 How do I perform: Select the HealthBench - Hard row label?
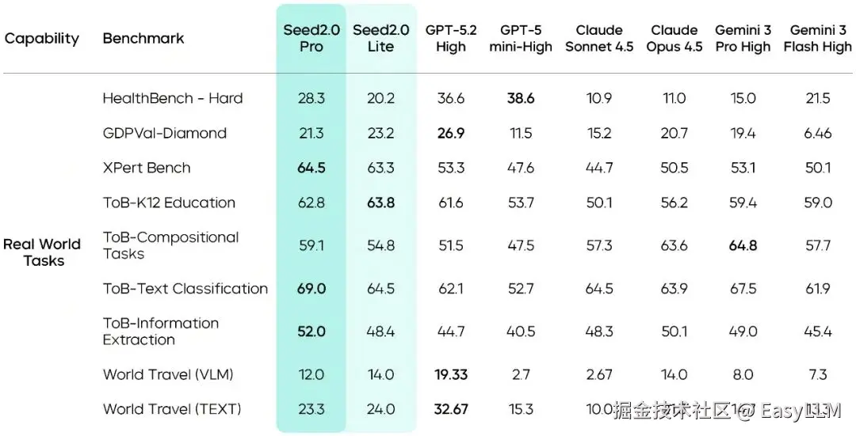pos(173,98)
